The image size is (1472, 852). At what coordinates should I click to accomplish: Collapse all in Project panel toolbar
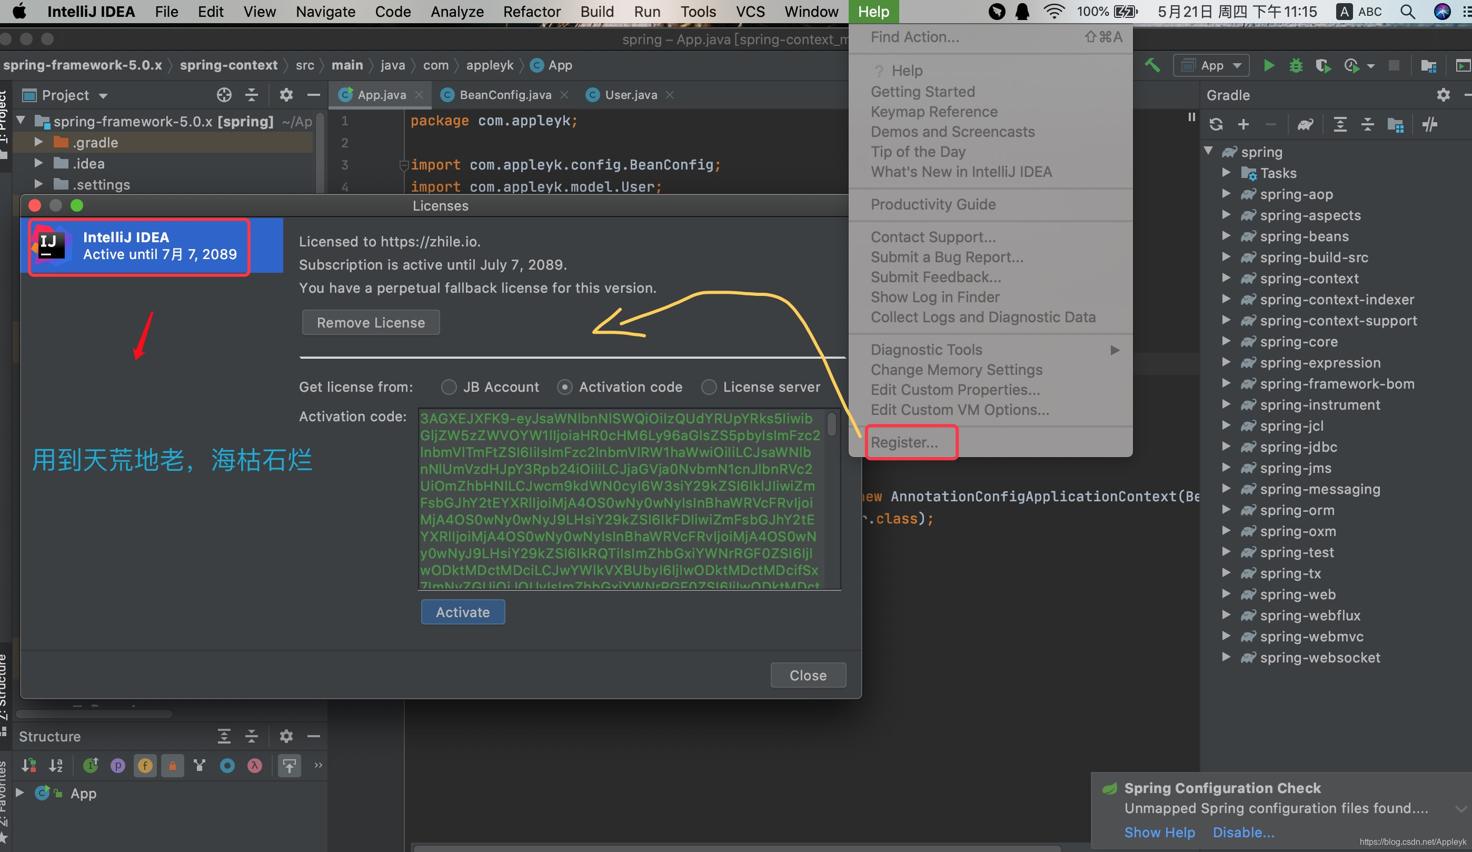251,95
